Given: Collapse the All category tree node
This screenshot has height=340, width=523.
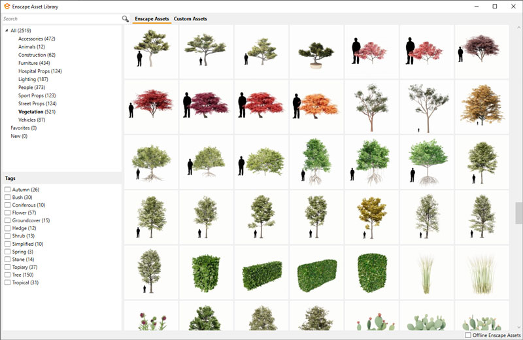Looking at the screenshot, I should (x=7, y=31).
